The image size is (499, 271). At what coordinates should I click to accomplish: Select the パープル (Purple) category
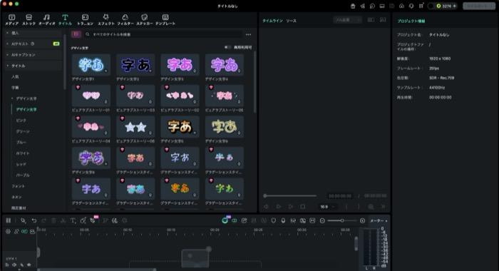tap(23, 175)
